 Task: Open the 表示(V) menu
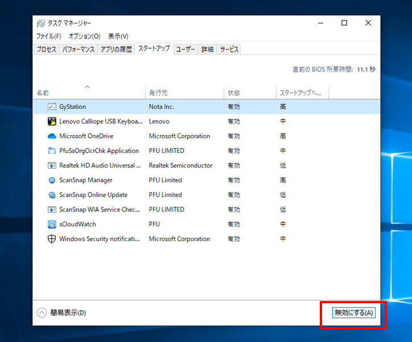coord(118,36)
